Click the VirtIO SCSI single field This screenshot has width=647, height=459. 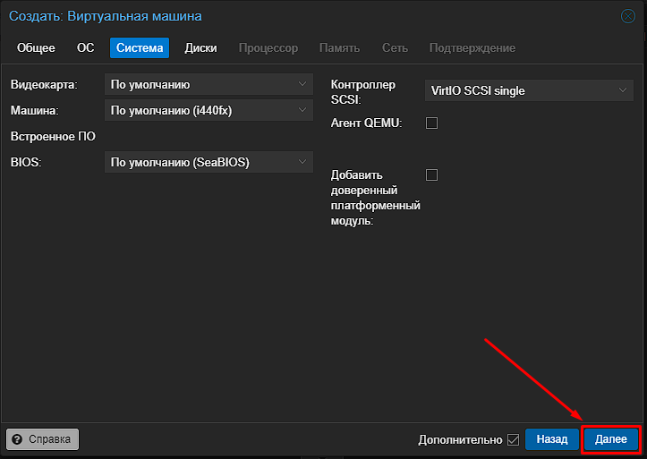(529, 90)
